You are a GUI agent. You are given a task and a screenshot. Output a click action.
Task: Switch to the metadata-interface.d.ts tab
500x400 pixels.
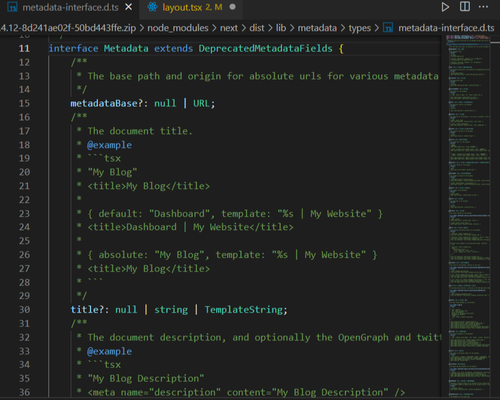pyautogui.click(x=69, y=7)
